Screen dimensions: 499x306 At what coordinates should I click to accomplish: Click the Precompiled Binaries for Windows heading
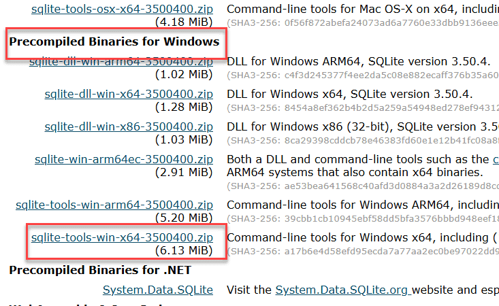114,41
